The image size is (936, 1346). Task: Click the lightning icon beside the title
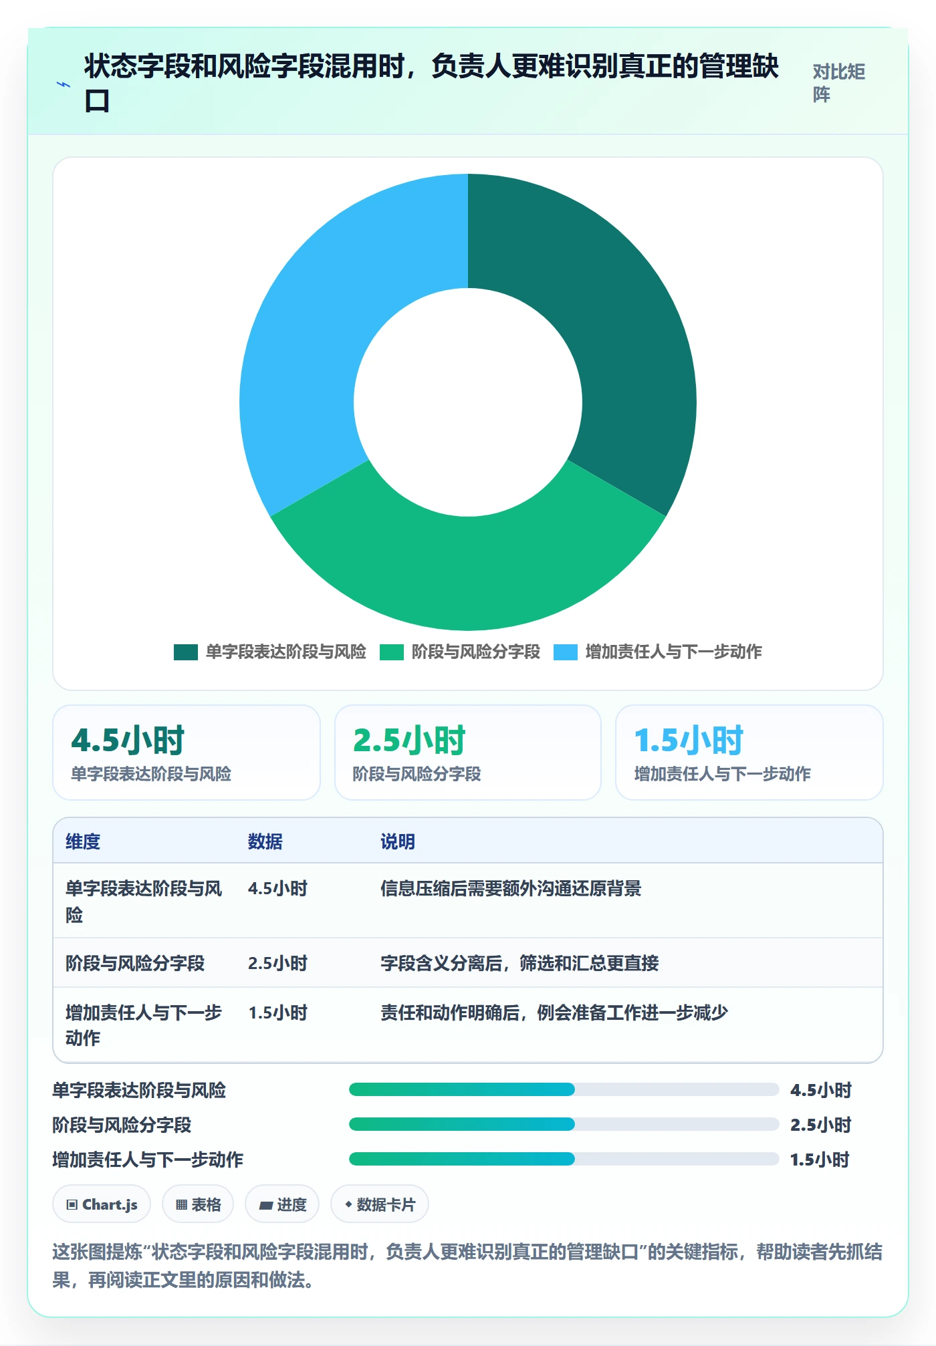click(64, 84)
